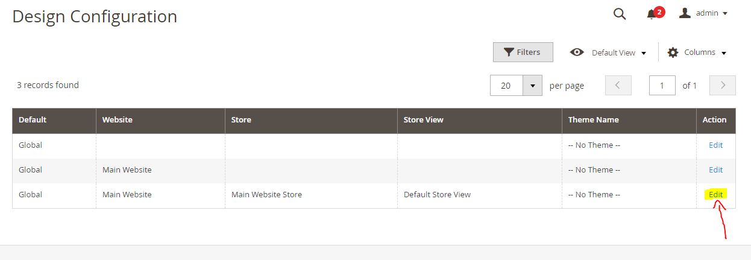This screenshot has height=260, width=751.
Task: Edit the Main Website design row
Action: click(715, 170)
